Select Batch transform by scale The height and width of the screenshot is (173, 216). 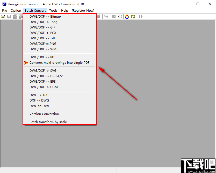[x=48, y=122]
